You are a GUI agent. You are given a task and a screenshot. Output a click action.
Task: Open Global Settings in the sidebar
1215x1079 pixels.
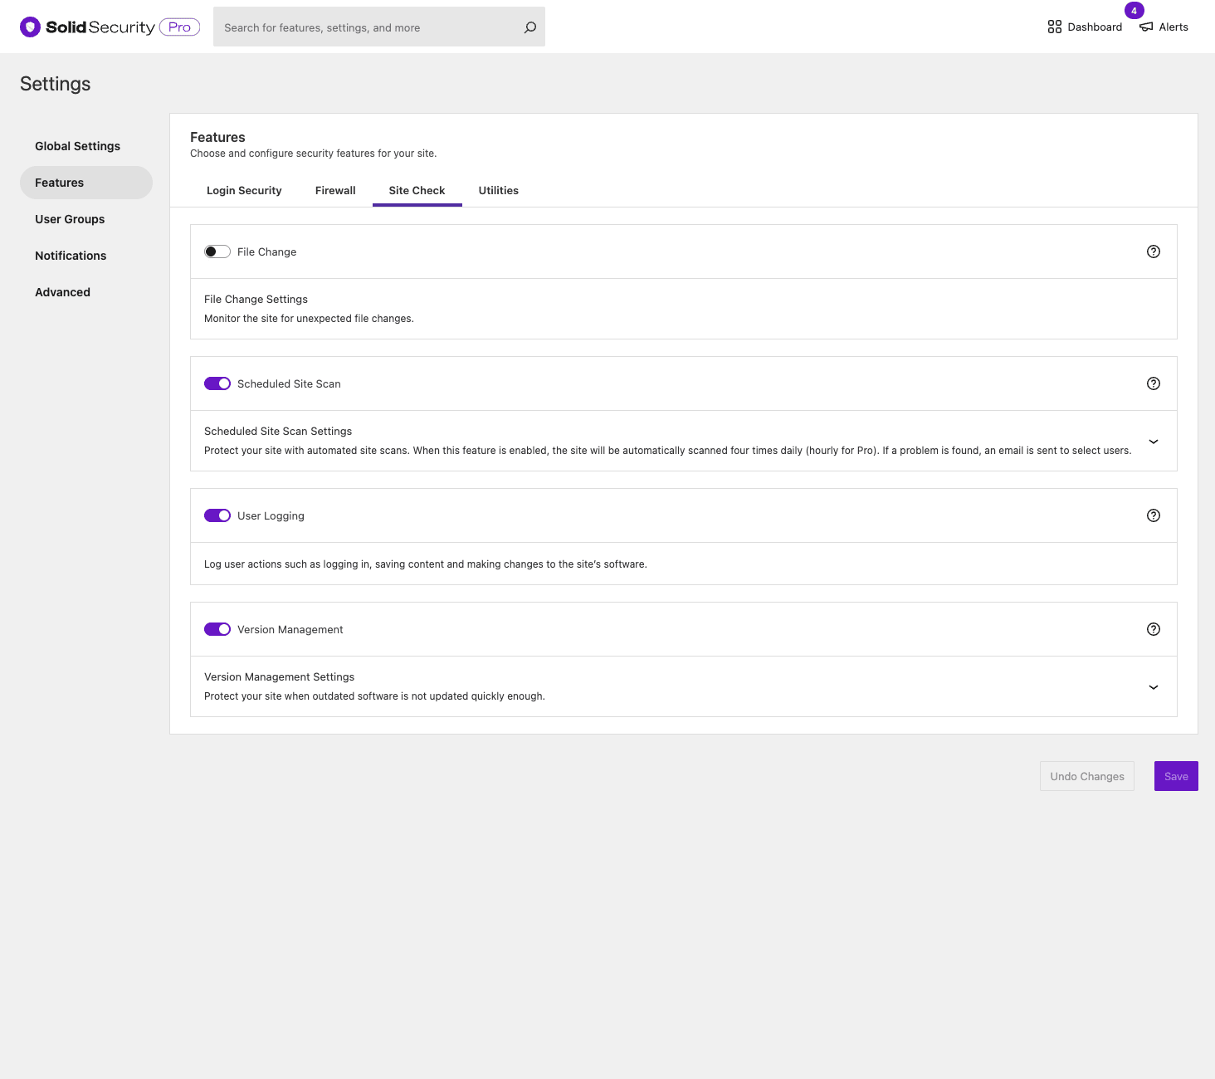[x=86, y=146]
